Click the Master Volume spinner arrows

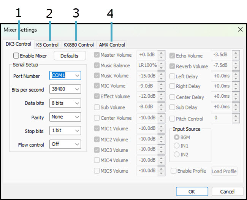point(161,55)
